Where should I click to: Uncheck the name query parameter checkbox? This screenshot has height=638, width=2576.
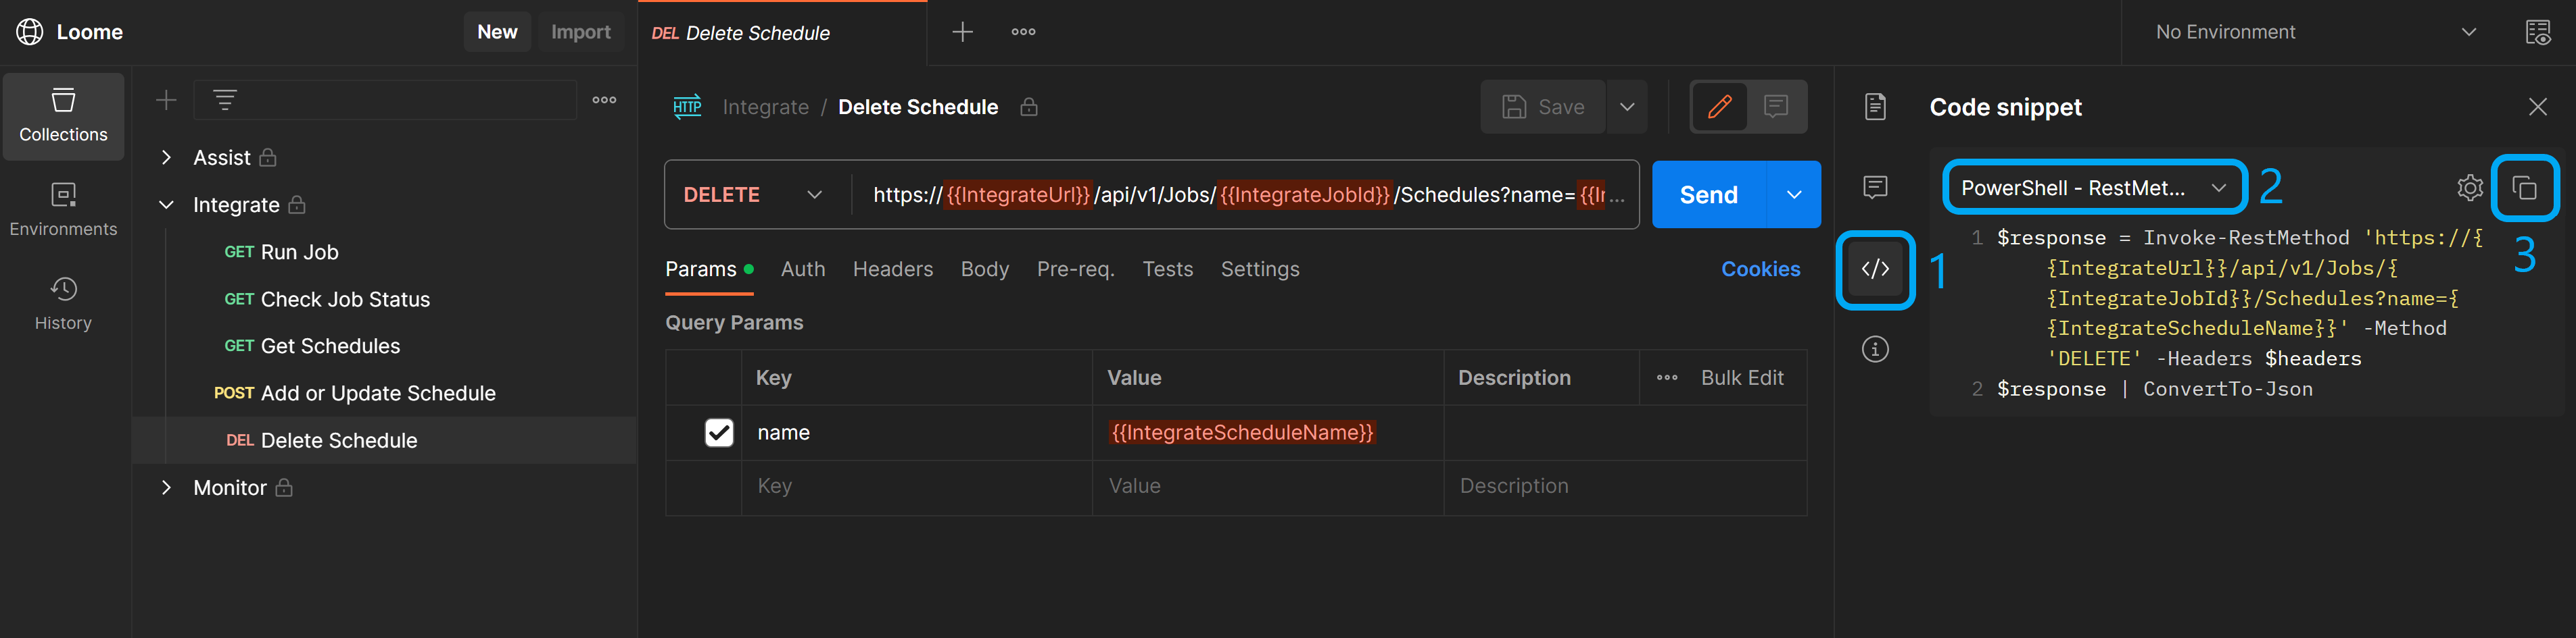click(x=719, y=432)
